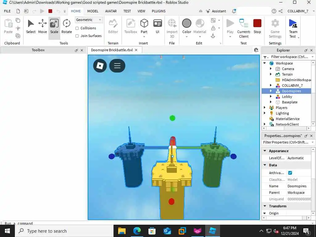The width and height of the screenshot is (316, 237).
Task: Open the Geometric snapping mode dropdown
Action: pos(89,20)
